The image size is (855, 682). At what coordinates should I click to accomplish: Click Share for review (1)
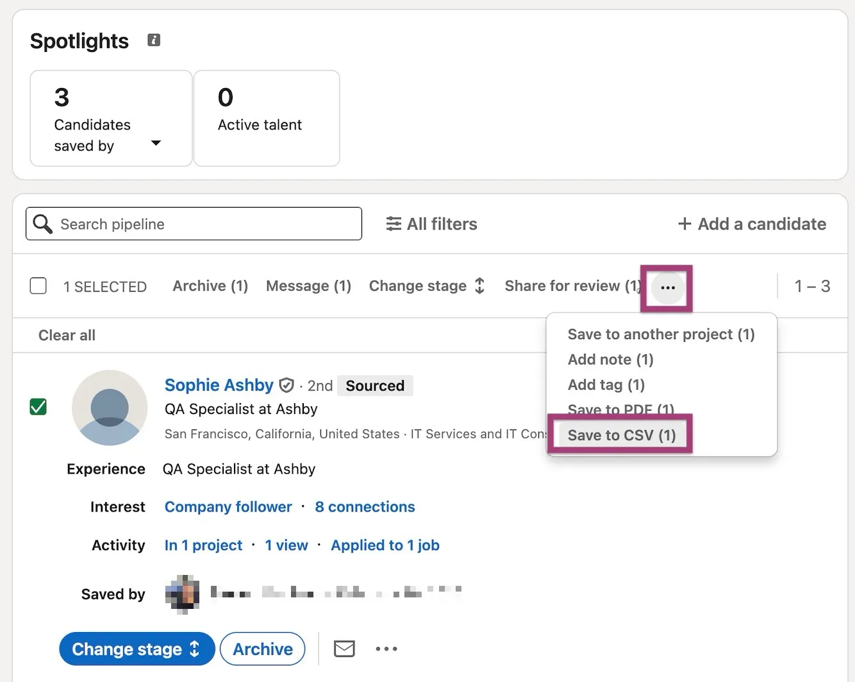point(573,286)
